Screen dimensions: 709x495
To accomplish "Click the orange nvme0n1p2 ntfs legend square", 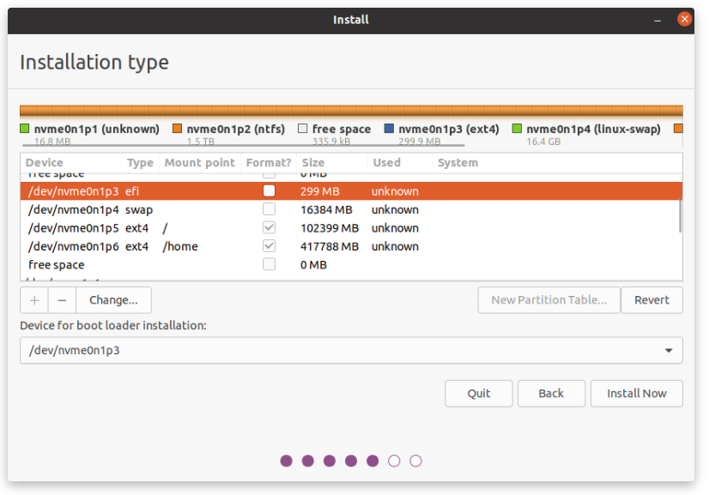I will 178,129.
